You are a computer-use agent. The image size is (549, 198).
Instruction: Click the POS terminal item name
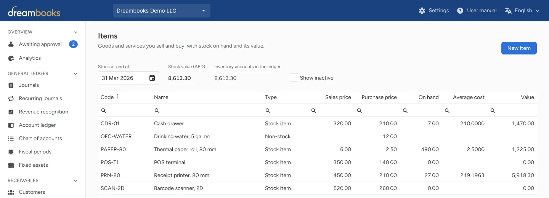click(169, 162)
